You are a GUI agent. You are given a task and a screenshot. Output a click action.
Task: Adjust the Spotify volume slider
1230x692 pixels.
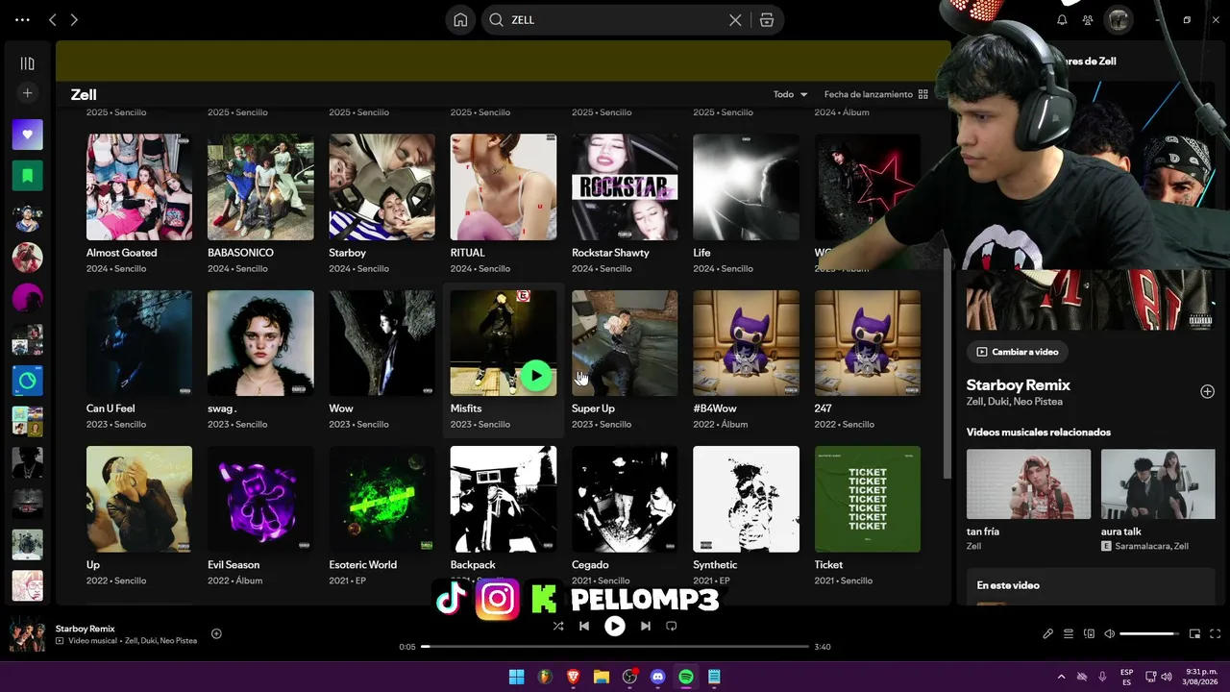pyautogui.click(x=1149, y=634)
